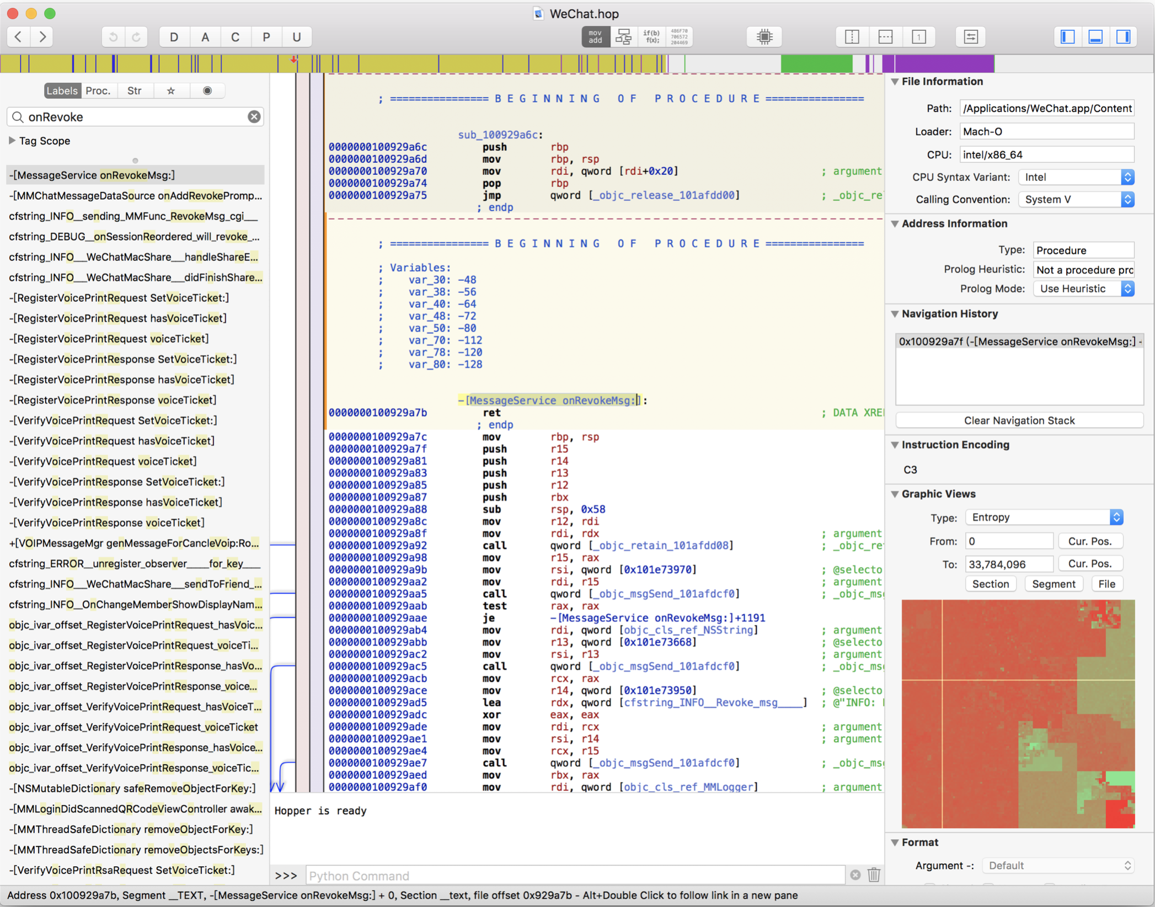
Task: Select -[MMChatMessageDataSource onAddRevokePromp... label
Action: click(x=136, y=196)
